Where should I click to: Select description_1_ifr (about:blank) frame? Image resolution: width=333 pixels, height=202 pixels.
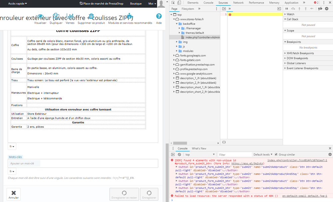click(x=198, y=78)
